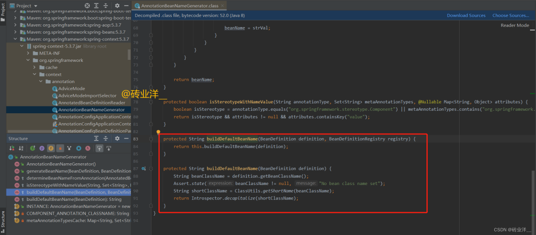Collapse the org.springframework package node
The image size is (536, 235).
(28, 60)
